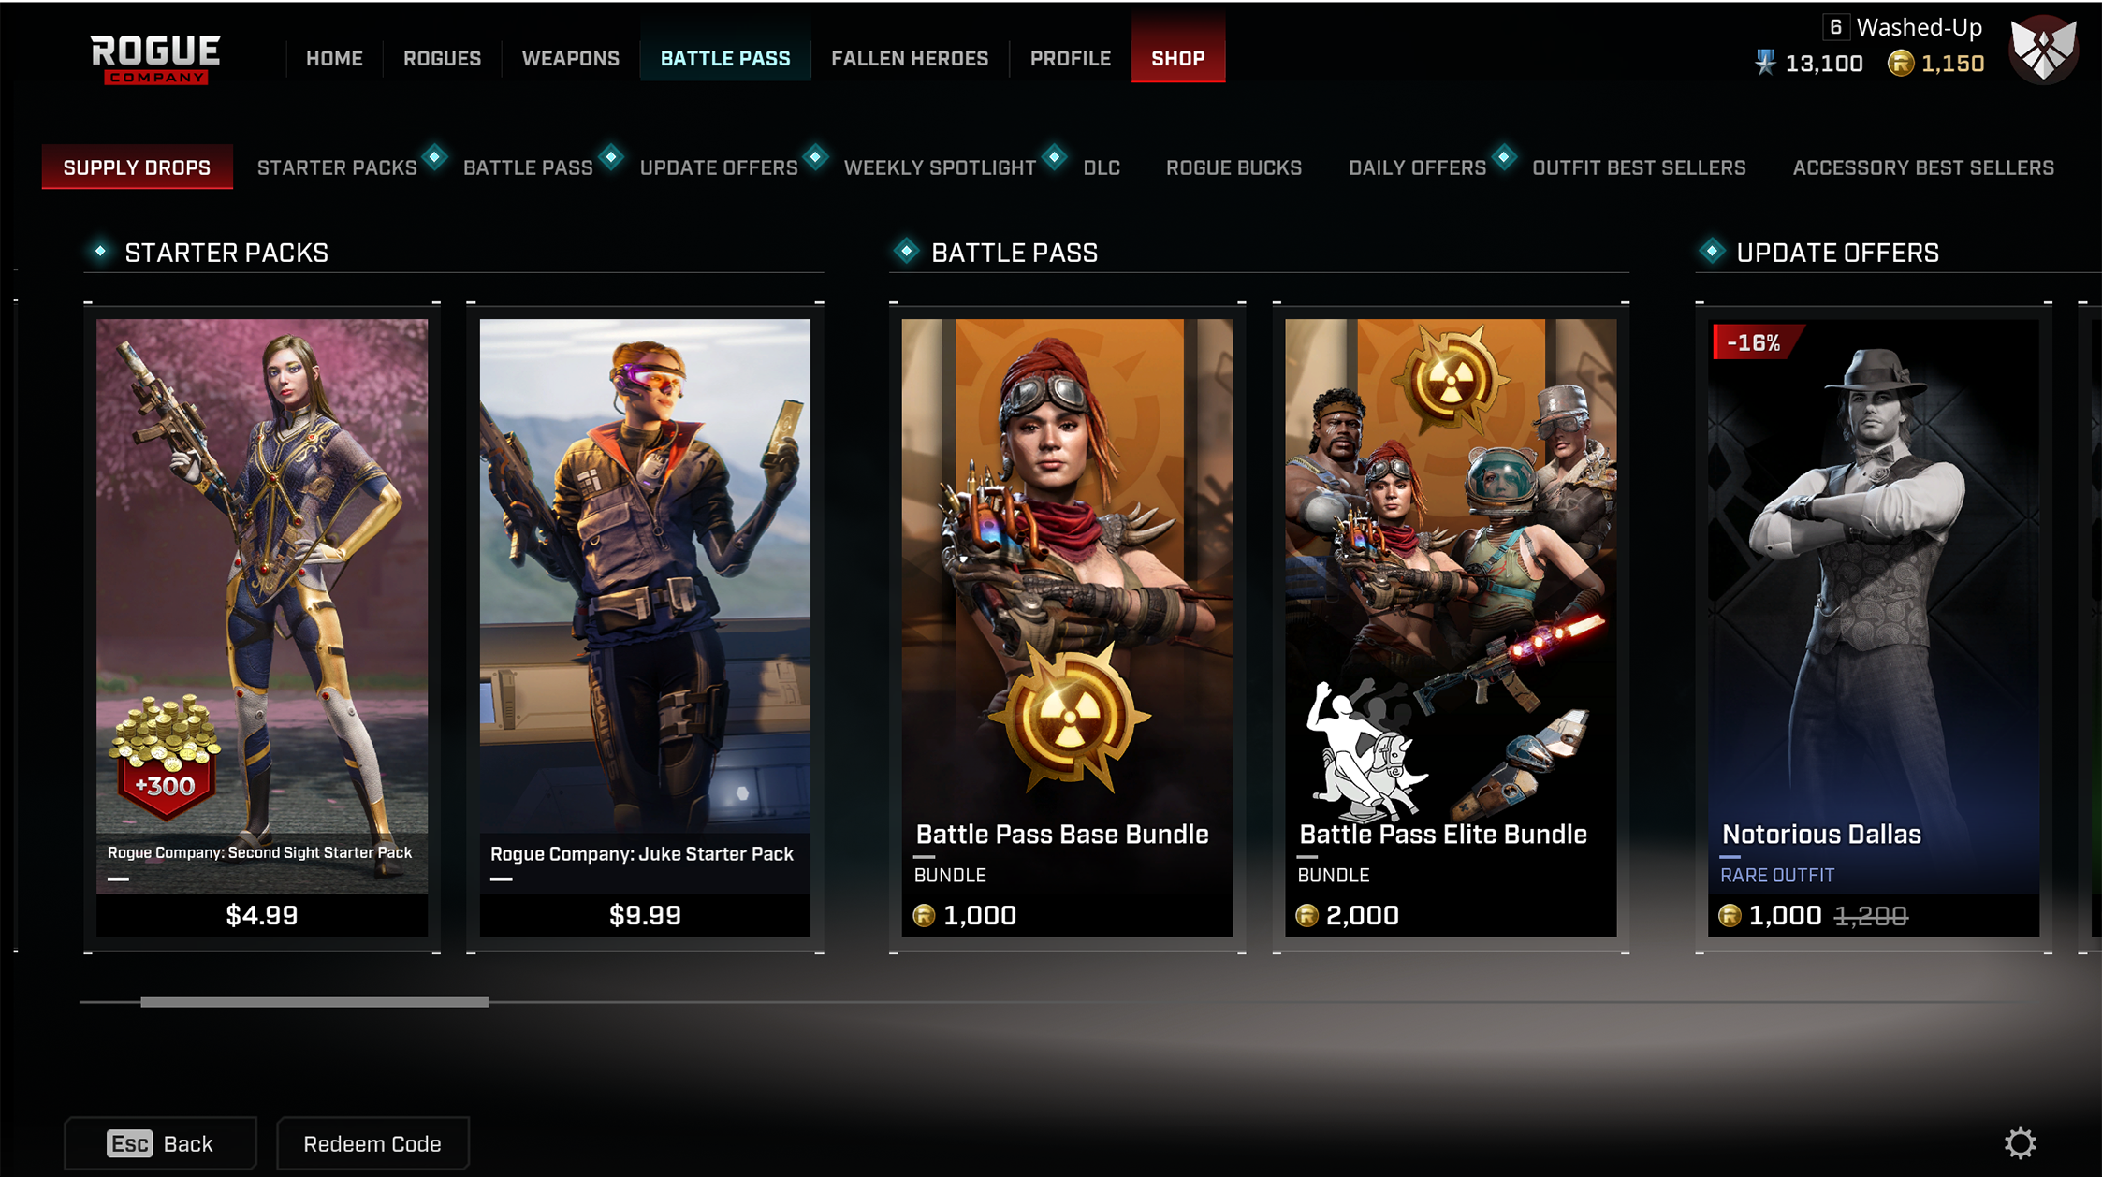2102x1177 pixels.
Task: Click the player level 6 badge
Action: tap(1835, 27)
